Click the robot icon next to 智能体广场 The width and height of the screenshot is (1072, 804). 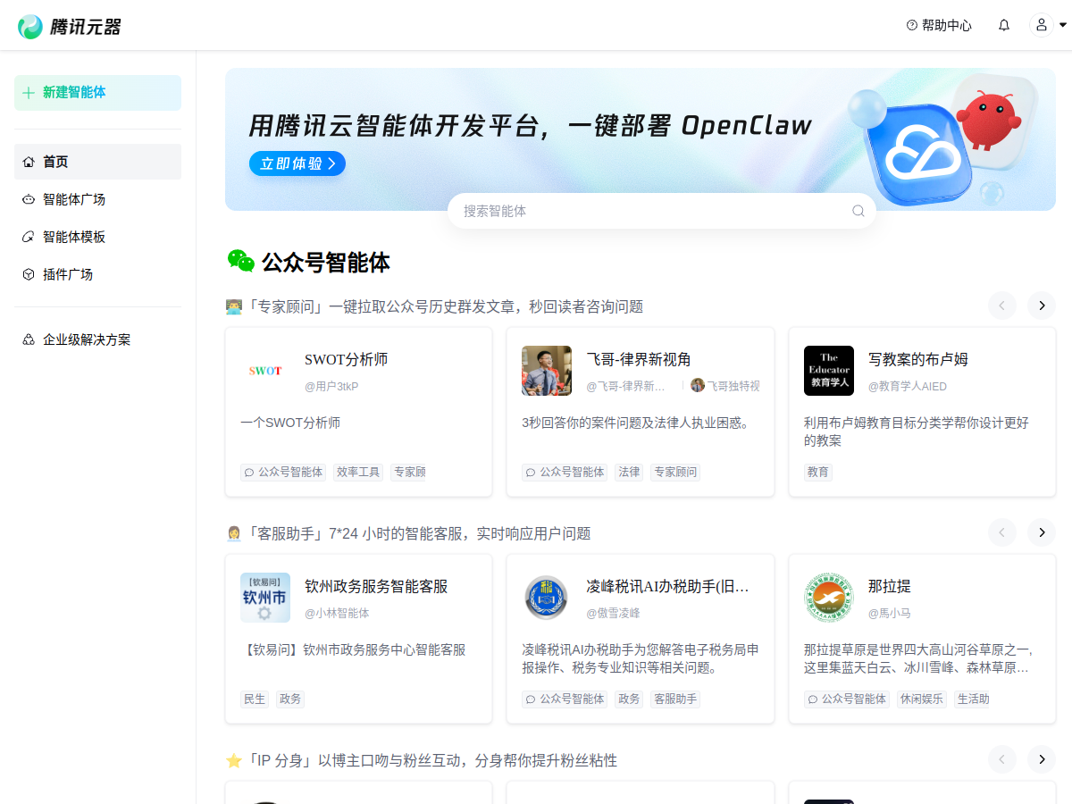tap(29, 199)
